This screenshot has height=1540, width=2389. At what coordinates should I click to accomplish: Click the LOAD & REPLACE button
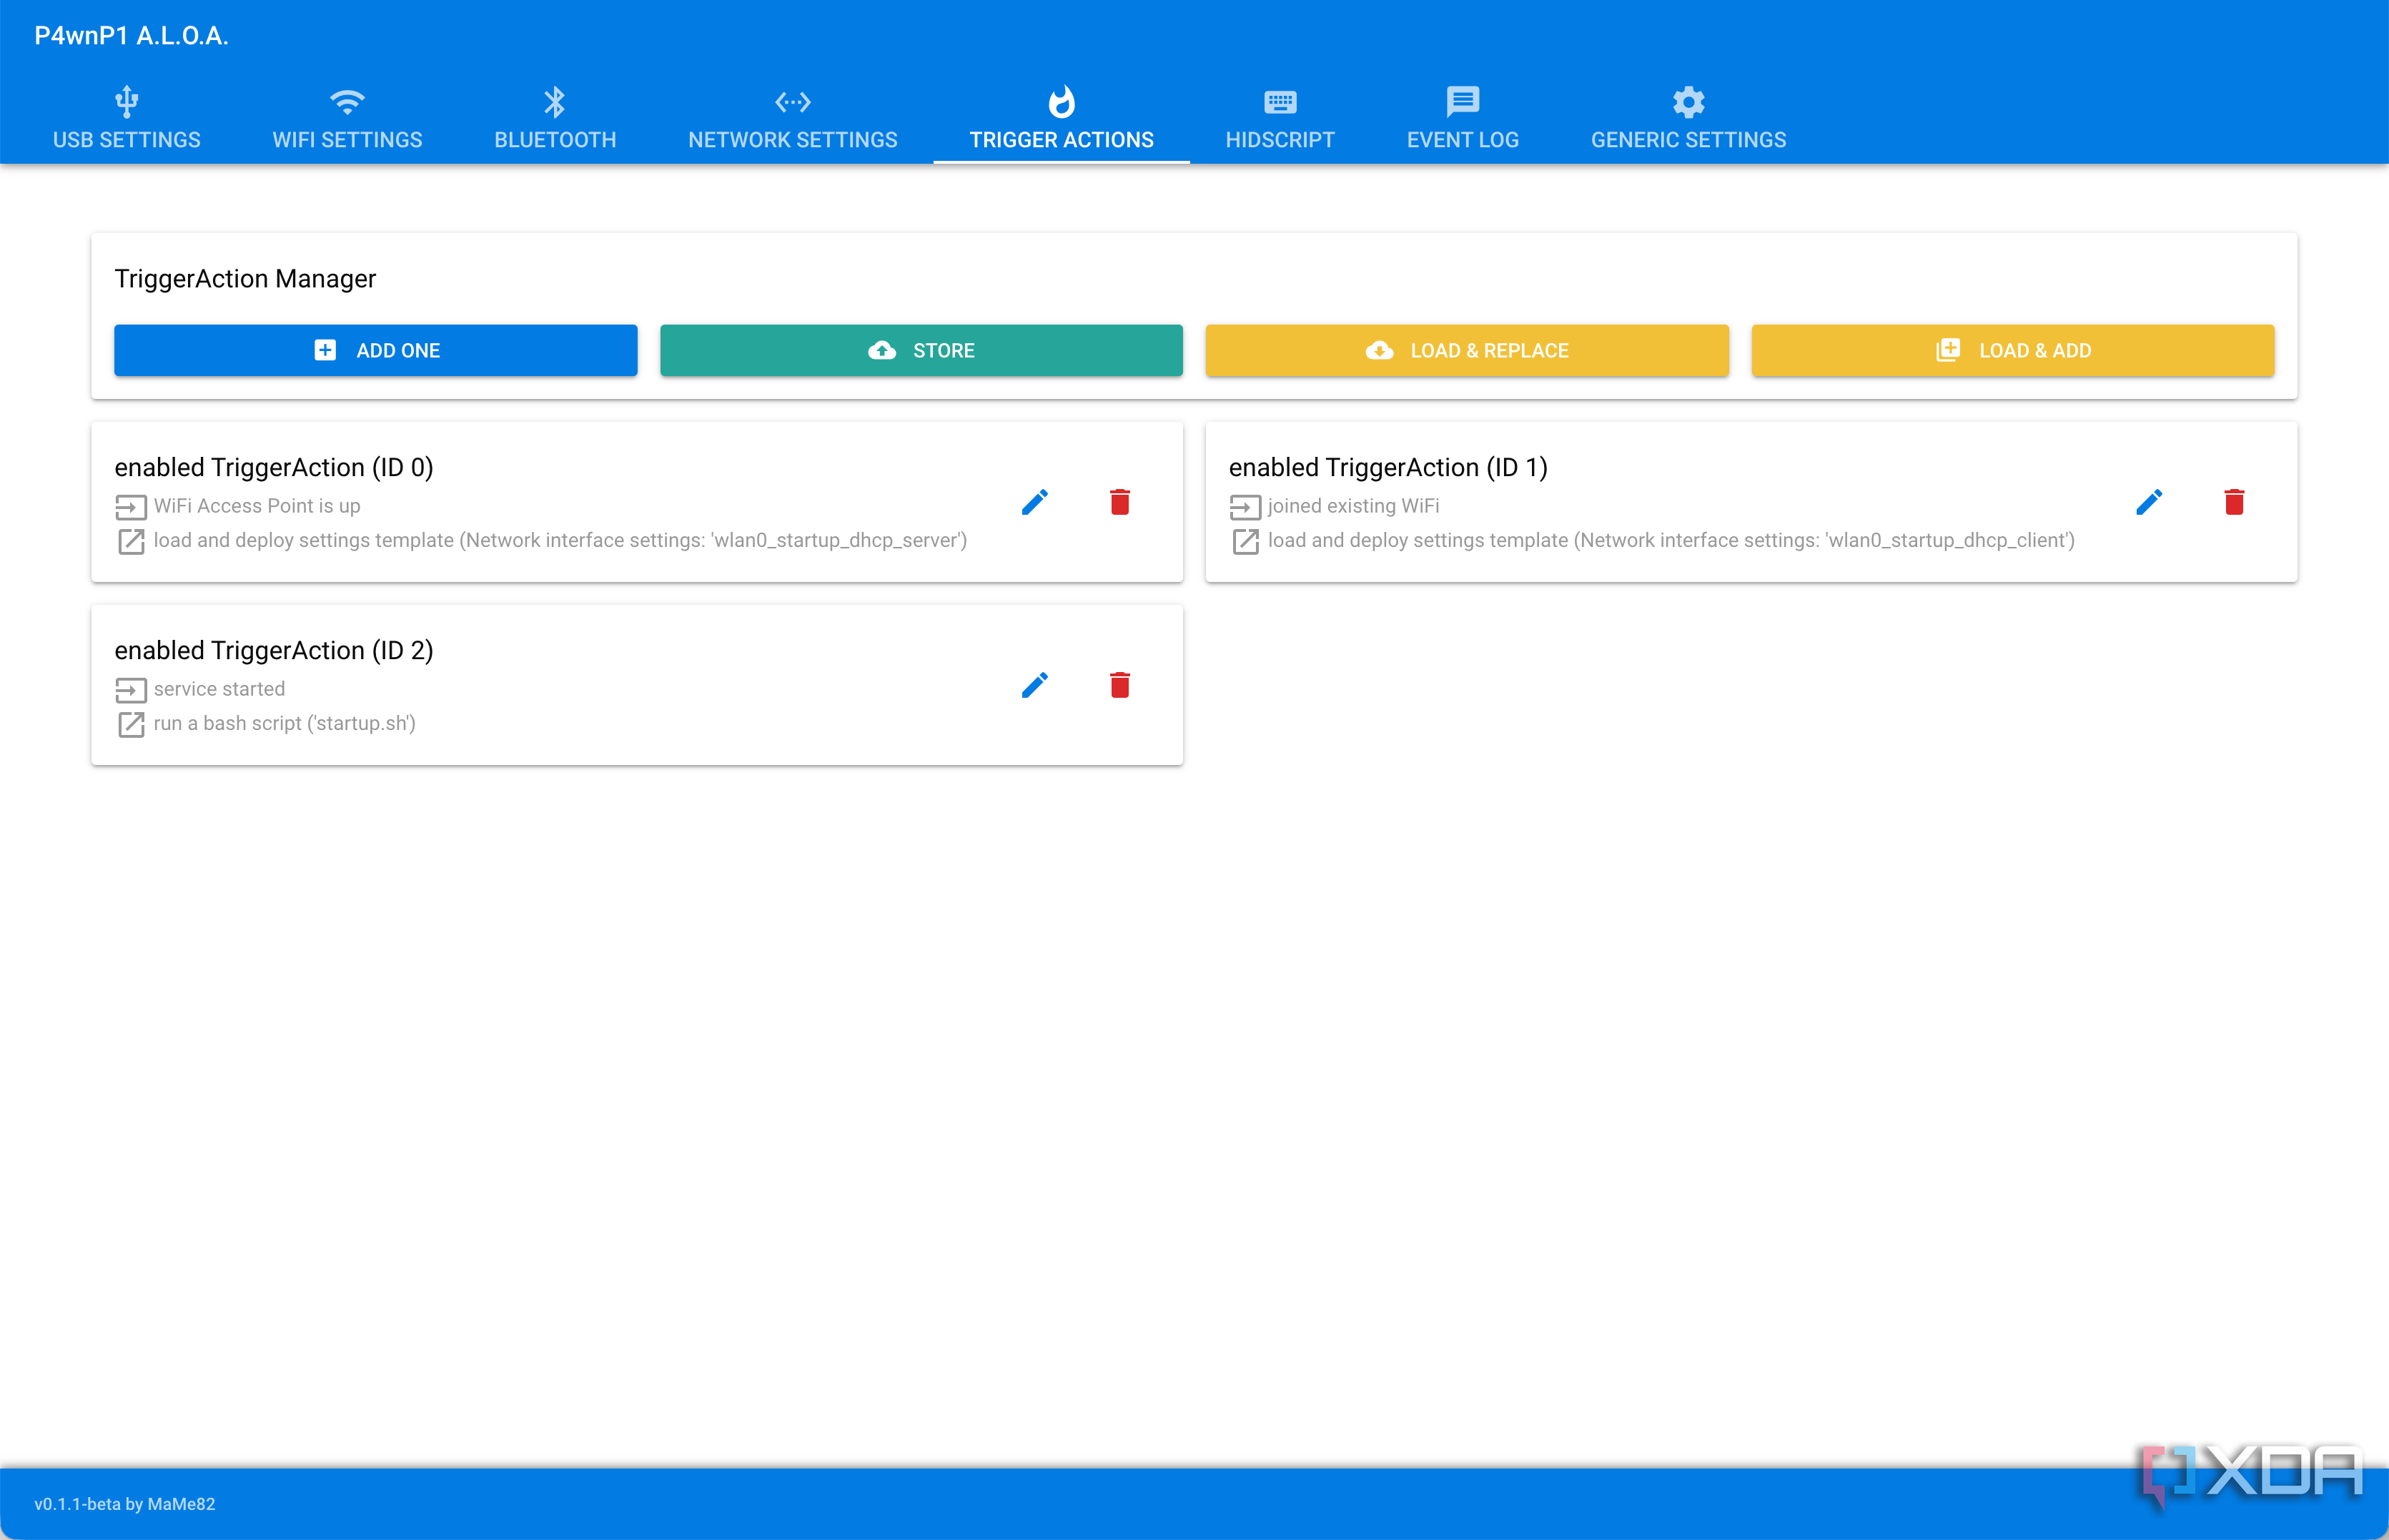(x=1466, y=350)
